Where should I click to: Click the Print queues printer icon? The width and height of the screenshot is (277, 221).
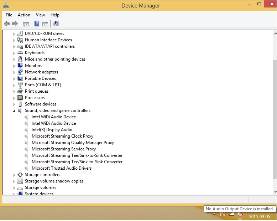click(20, 91)
